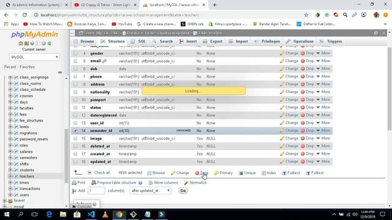Click the phpMyAdmin home icon
Screen dimensions: 392x220
coord(21,43)
